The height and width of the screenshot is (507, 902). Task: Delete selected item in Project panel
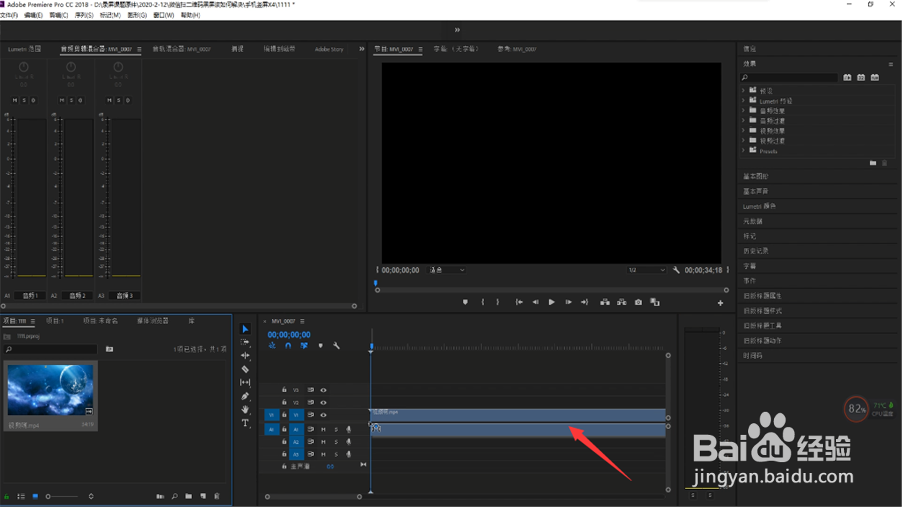pos(217,496)
